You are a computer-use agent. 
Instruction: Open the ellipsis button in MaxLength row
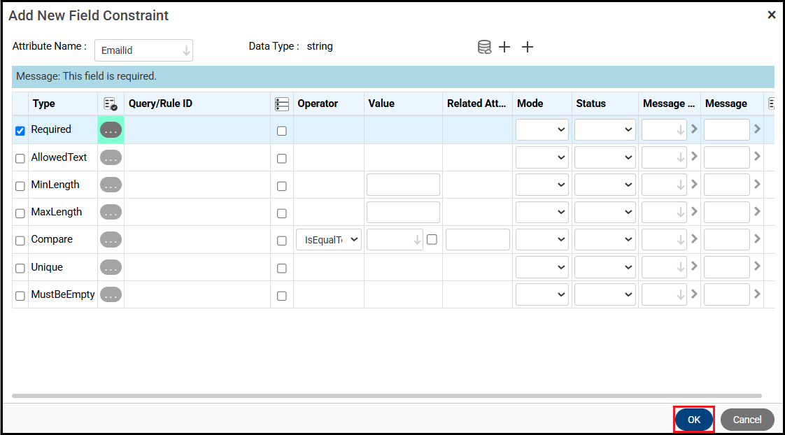(x=111, y=212)
